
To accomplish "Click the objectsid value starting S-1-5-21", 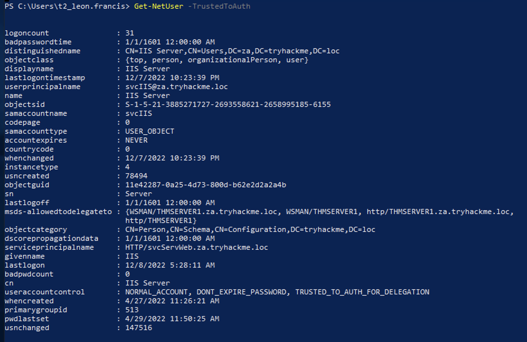I will tap(228, 105).
